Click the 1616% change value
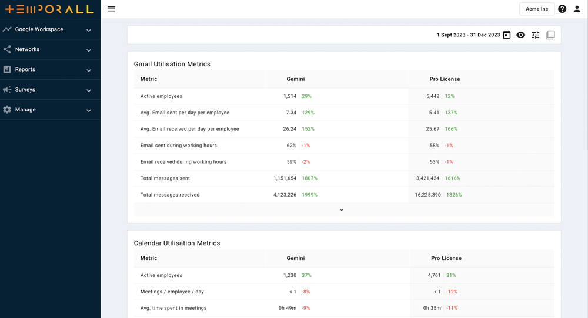The height and width of the screenshot is (318, 588). tap(453, 178)
